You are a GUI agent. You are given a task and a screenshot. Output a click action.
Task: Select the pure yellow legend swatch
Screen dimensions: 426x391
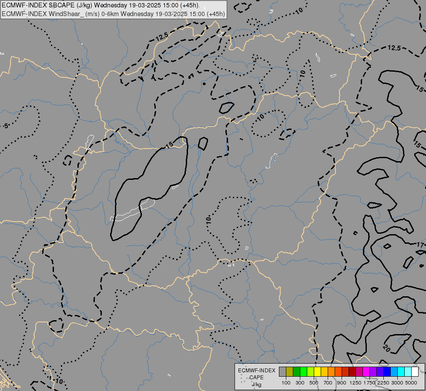(x=317, y=372)
